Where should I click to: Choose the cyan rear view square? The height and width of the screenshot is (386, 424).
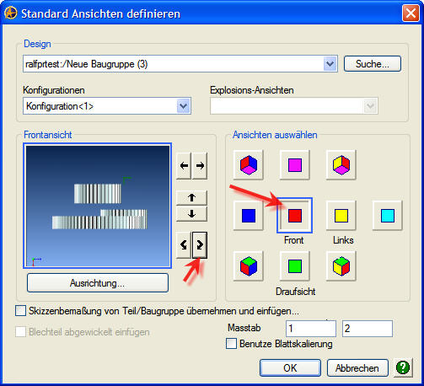[x=388, y=216]
